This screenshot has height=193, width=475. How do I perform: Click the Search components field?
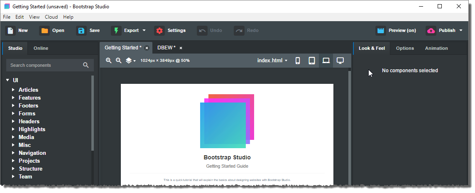click(50, 65)
